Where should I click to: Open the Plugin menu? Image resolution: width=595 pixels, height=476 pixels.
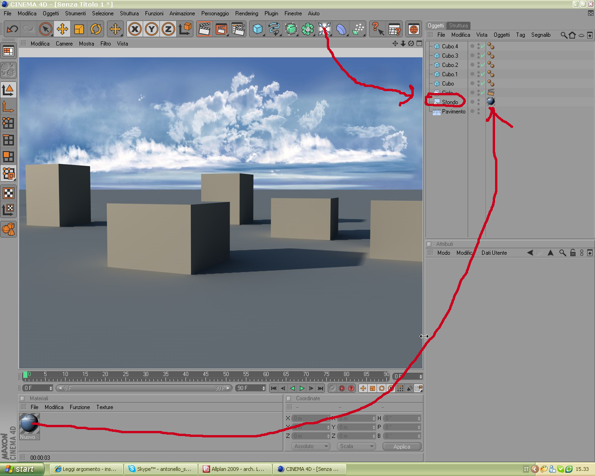click(x=271, y=13)
